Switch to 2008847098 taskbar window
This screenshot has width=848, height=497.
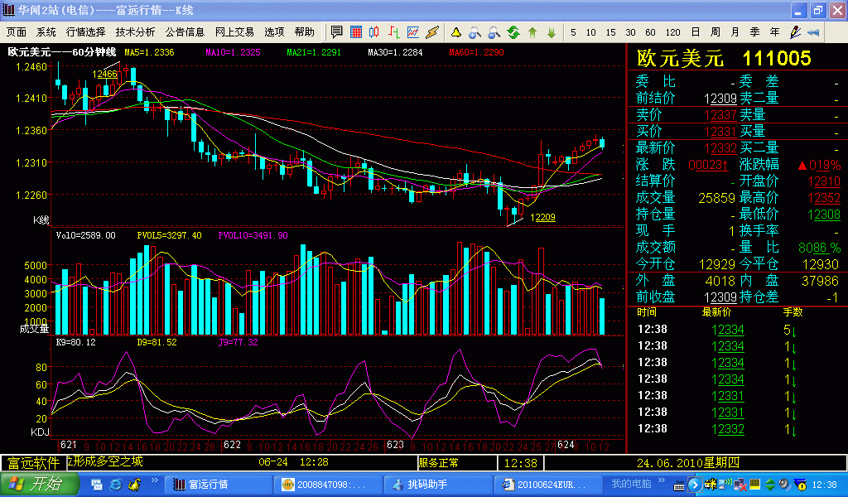click(x=327, y=485)
